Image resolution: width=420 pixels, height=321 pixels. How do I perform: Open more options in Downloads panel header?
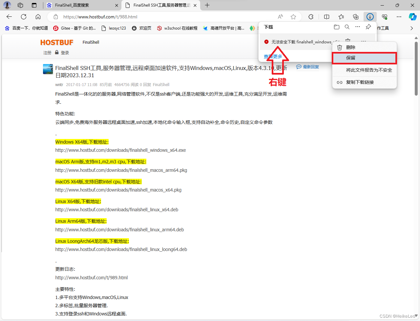pos(358,27)
